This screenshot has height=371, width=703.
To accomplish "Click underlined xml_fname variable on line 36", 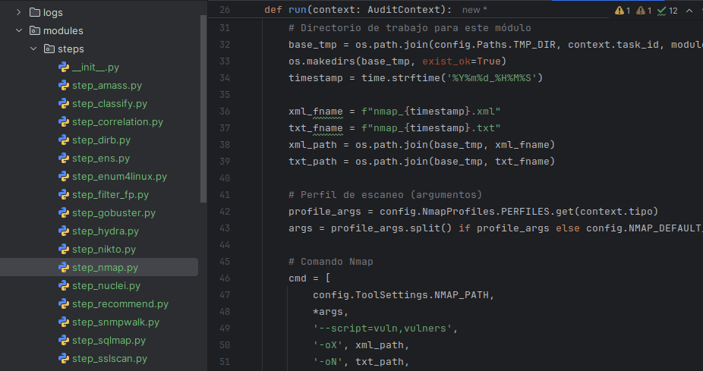I will tap(316, 111).
